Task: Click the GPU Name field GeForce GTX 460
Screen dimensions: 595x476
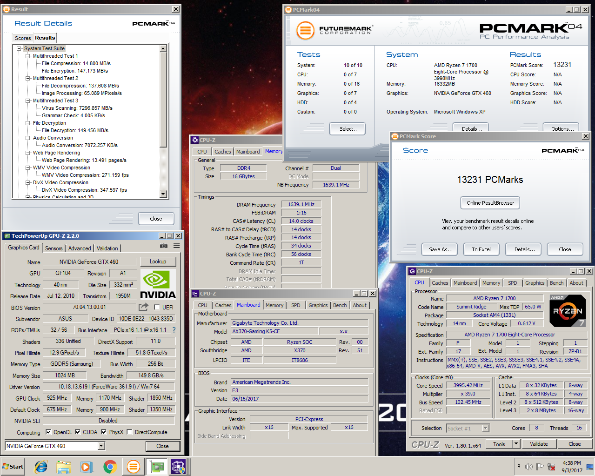Action: coord(89,262)
